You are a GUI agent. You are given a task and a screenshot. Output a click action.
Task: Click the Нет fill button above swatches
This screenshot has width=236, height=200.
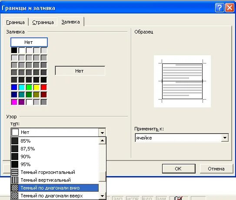click(x=29, y=42)
